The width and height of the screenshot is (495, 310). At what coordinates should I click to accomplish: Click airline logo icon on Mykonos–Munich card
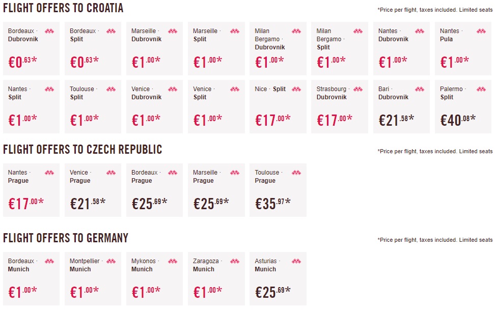click(173, 261)
